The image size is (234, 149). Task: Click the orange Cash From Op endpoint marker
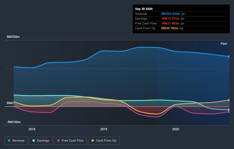(x=229, y=100)
